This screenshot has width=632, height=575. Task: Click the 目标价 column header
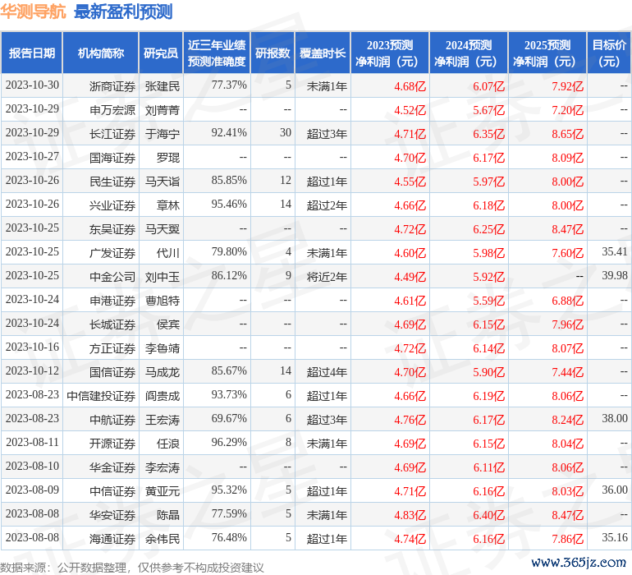coord(609,53)
